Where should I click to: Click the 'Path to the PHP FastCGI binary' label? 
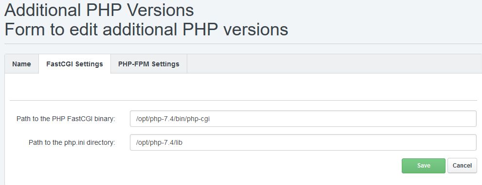(x=66, y=119)
